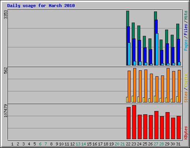190x148 pixels.
Task: Click the day 29 axis label
Action: pos(167,144)
